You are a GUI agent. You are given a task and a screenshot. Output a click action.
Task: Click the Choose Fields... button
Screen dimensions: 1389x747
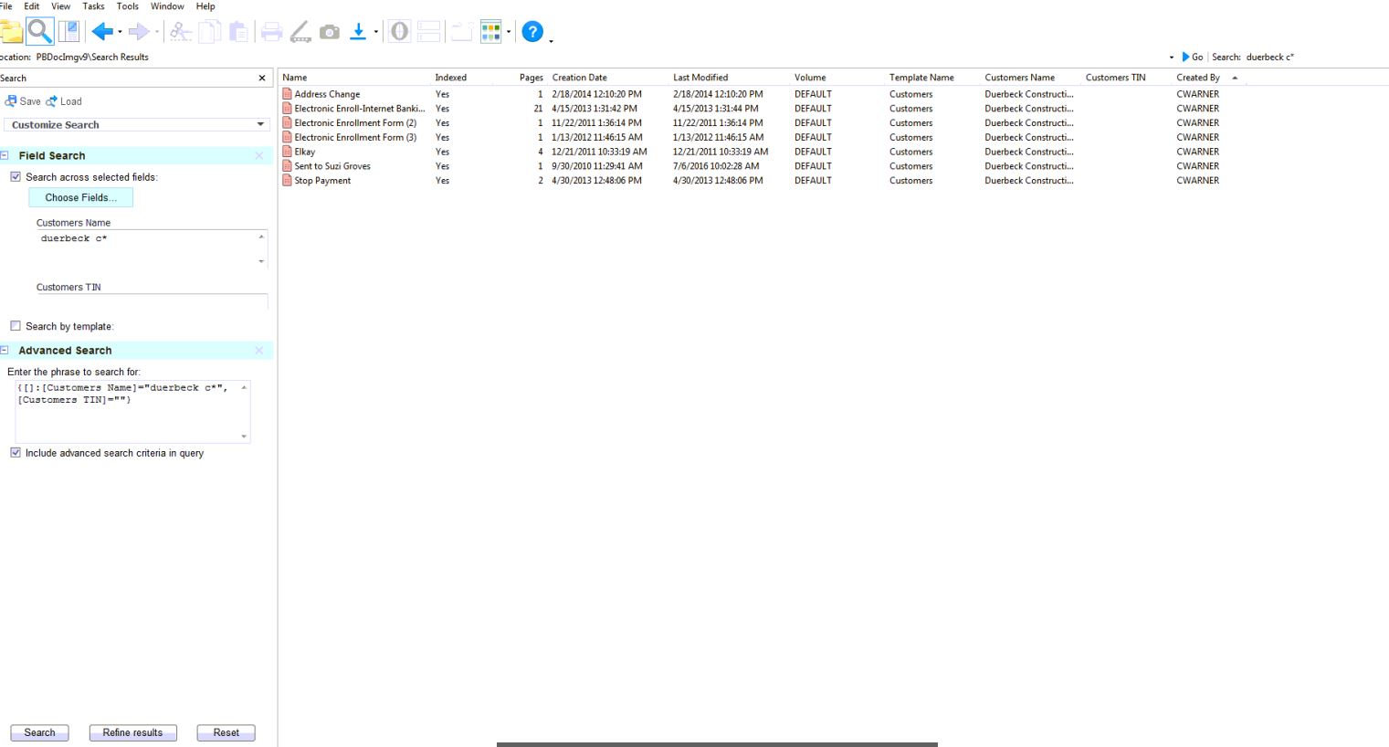[81, 197]
